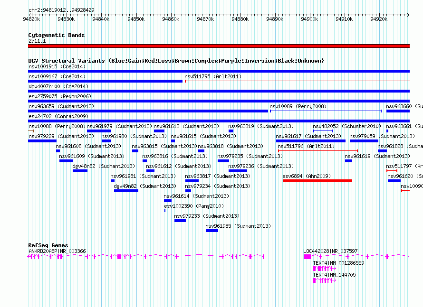Viewport: 423px width, 307px height.
Task: Click nsv961612 (Sudmant2013) label
Action: coord(179,166)
